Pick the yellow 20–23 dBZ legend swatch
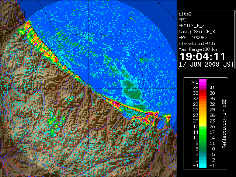This screenshot has width=236, height=177. click(203, 121)
